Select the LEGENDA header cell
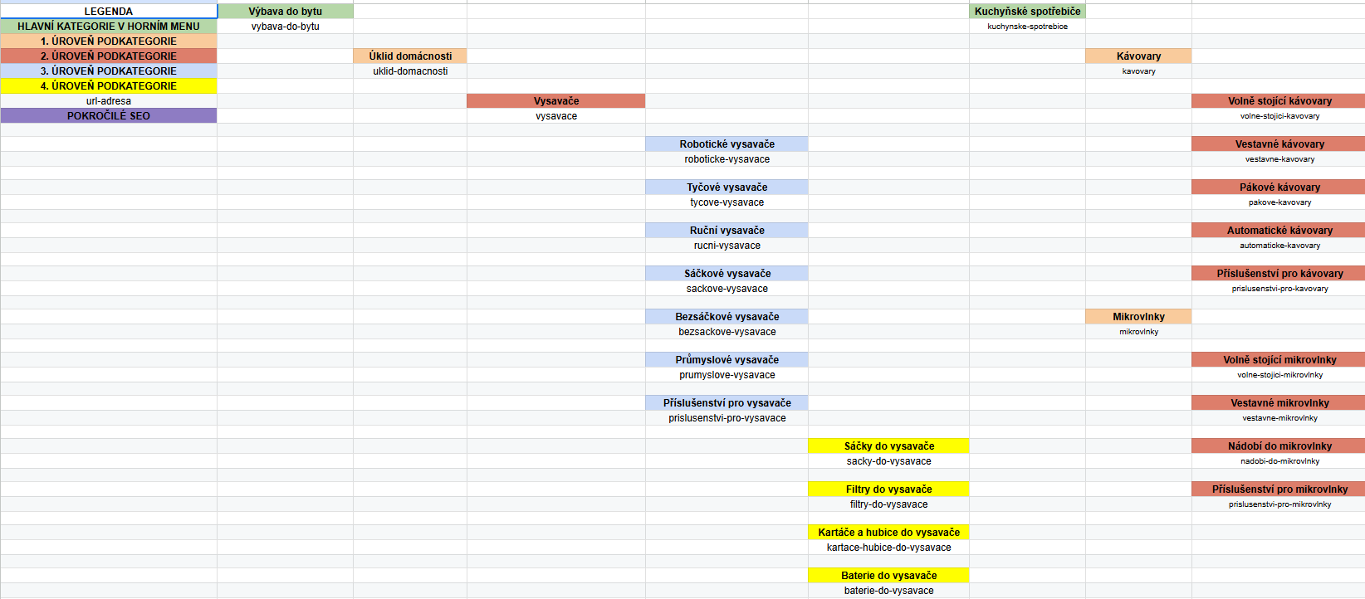 (109, 12)
